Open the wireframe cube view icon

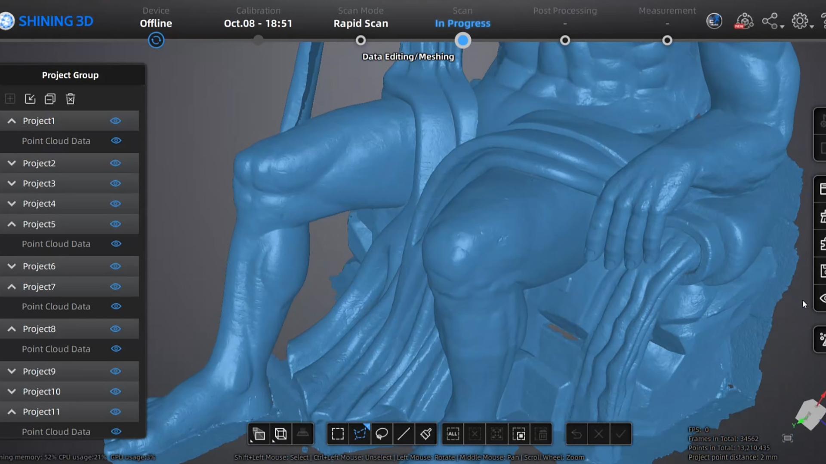pyautogui.click(x=281, y=434)
